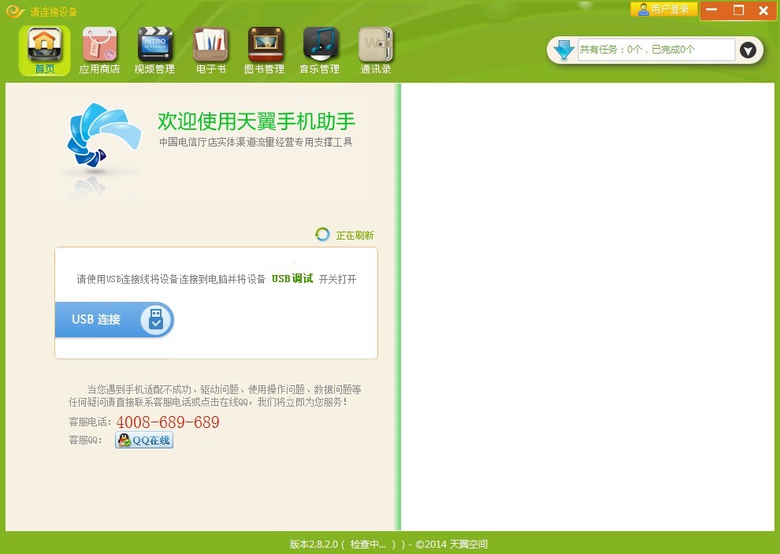Maximize the window

738,10
